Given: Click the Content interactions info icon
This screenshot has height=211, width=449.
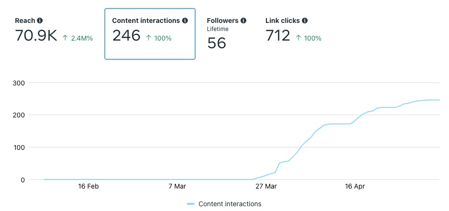Looking at the screenshot, I should tap(185, 21).
